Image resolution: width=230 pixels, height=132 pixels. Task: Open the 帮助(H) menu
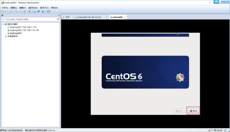tap(54, 8)
